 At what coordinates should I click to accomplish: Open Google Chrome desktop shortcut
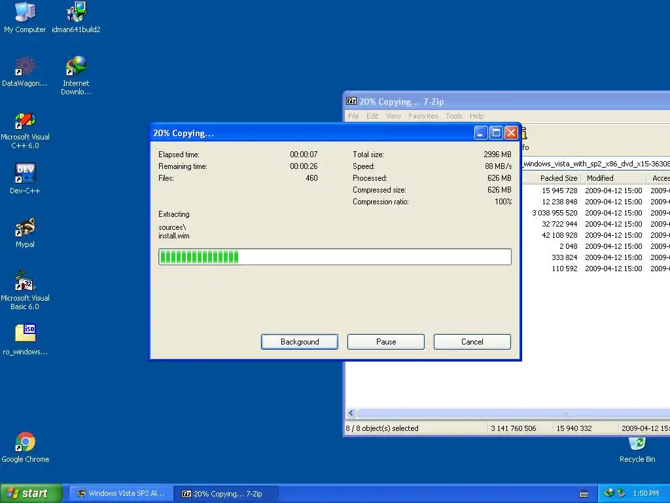pyautogui.click(x=25, y=447)
